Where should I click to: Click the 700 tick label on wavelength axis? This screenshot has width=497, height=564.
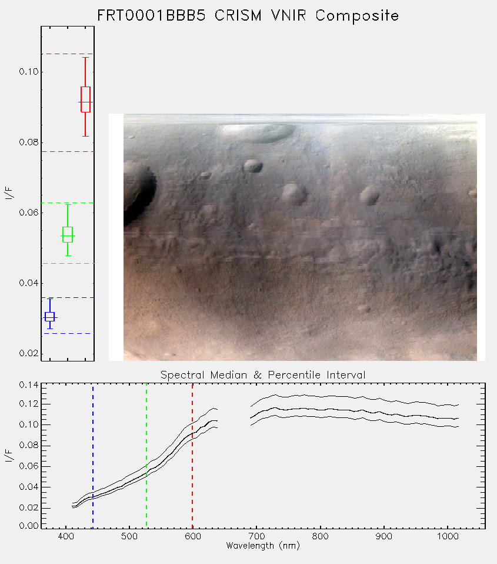[x=256, y=536]
